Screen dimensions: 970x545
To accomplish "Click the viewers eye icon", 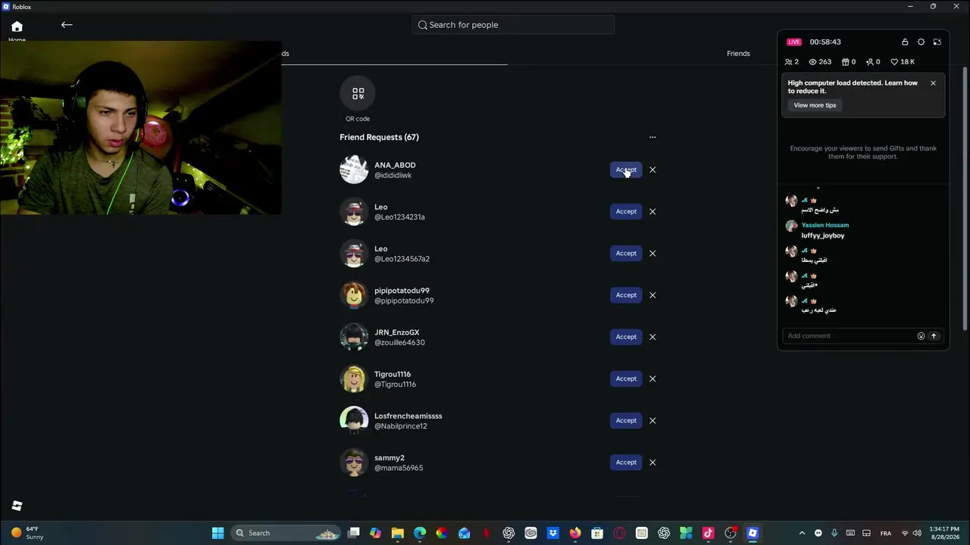I will [x=813, y=62].
